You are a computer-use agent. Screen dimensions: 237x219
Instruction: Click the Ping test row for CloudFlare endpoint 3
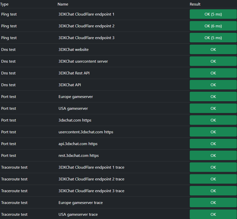[9, 38]
